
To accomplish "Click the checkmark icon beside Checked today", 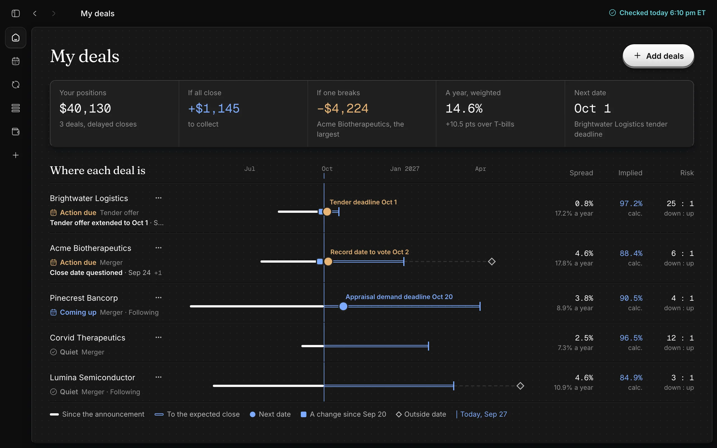I will coord(613,13).
